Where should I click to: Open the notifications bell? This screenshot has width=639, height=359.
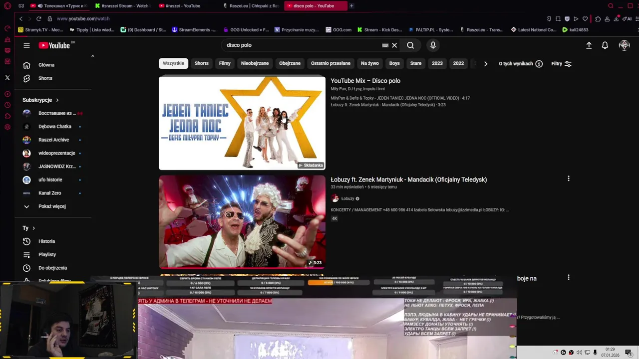point(605,45)
